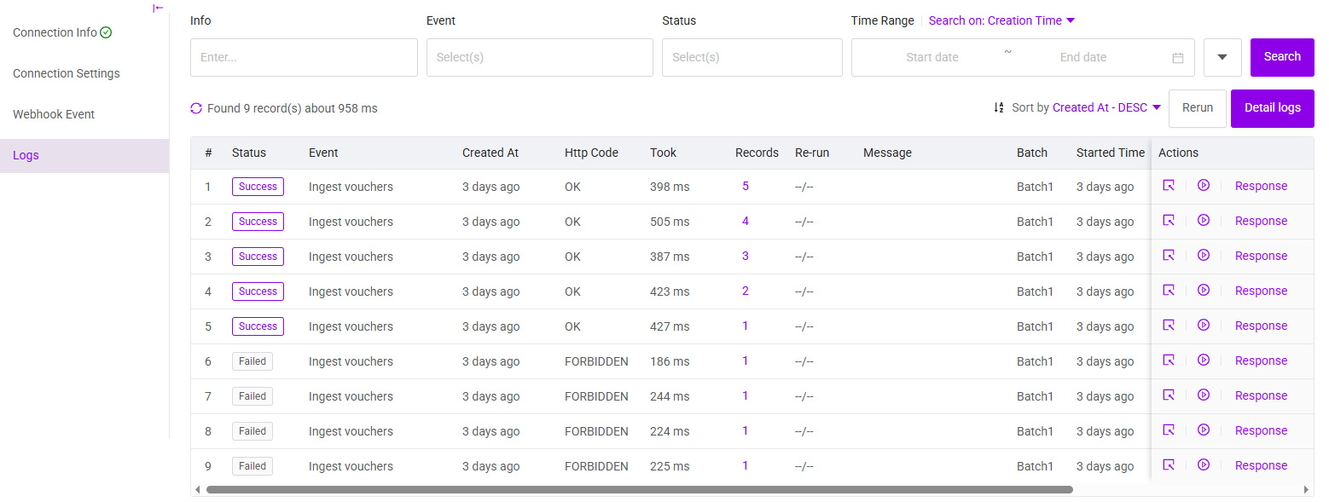Open the caret dropdown button beside Search
1329x502 pixels.
point(1222,58)
